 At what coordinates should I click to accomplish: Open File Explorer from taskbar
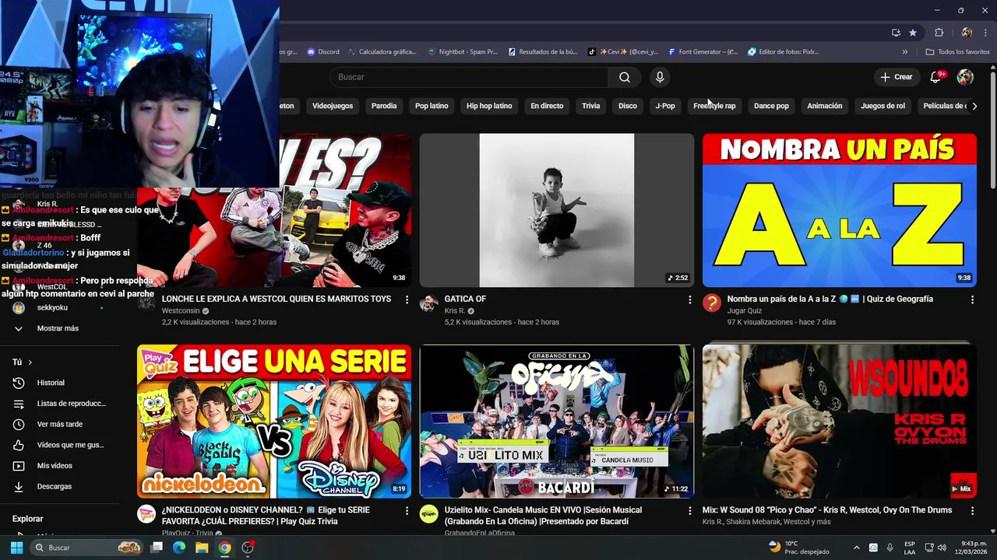click(202, 548)
